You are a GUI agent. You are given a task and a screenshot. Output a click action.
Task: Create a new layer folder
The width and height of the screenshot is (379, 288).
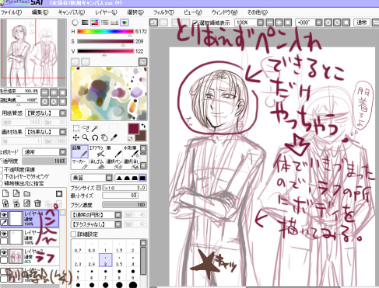[x=27, y=193]
